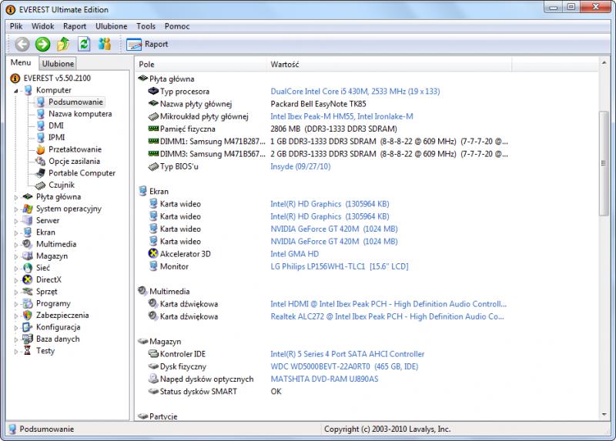Click the Konfiguracja tree icon
616x441 pixels.
28,327
